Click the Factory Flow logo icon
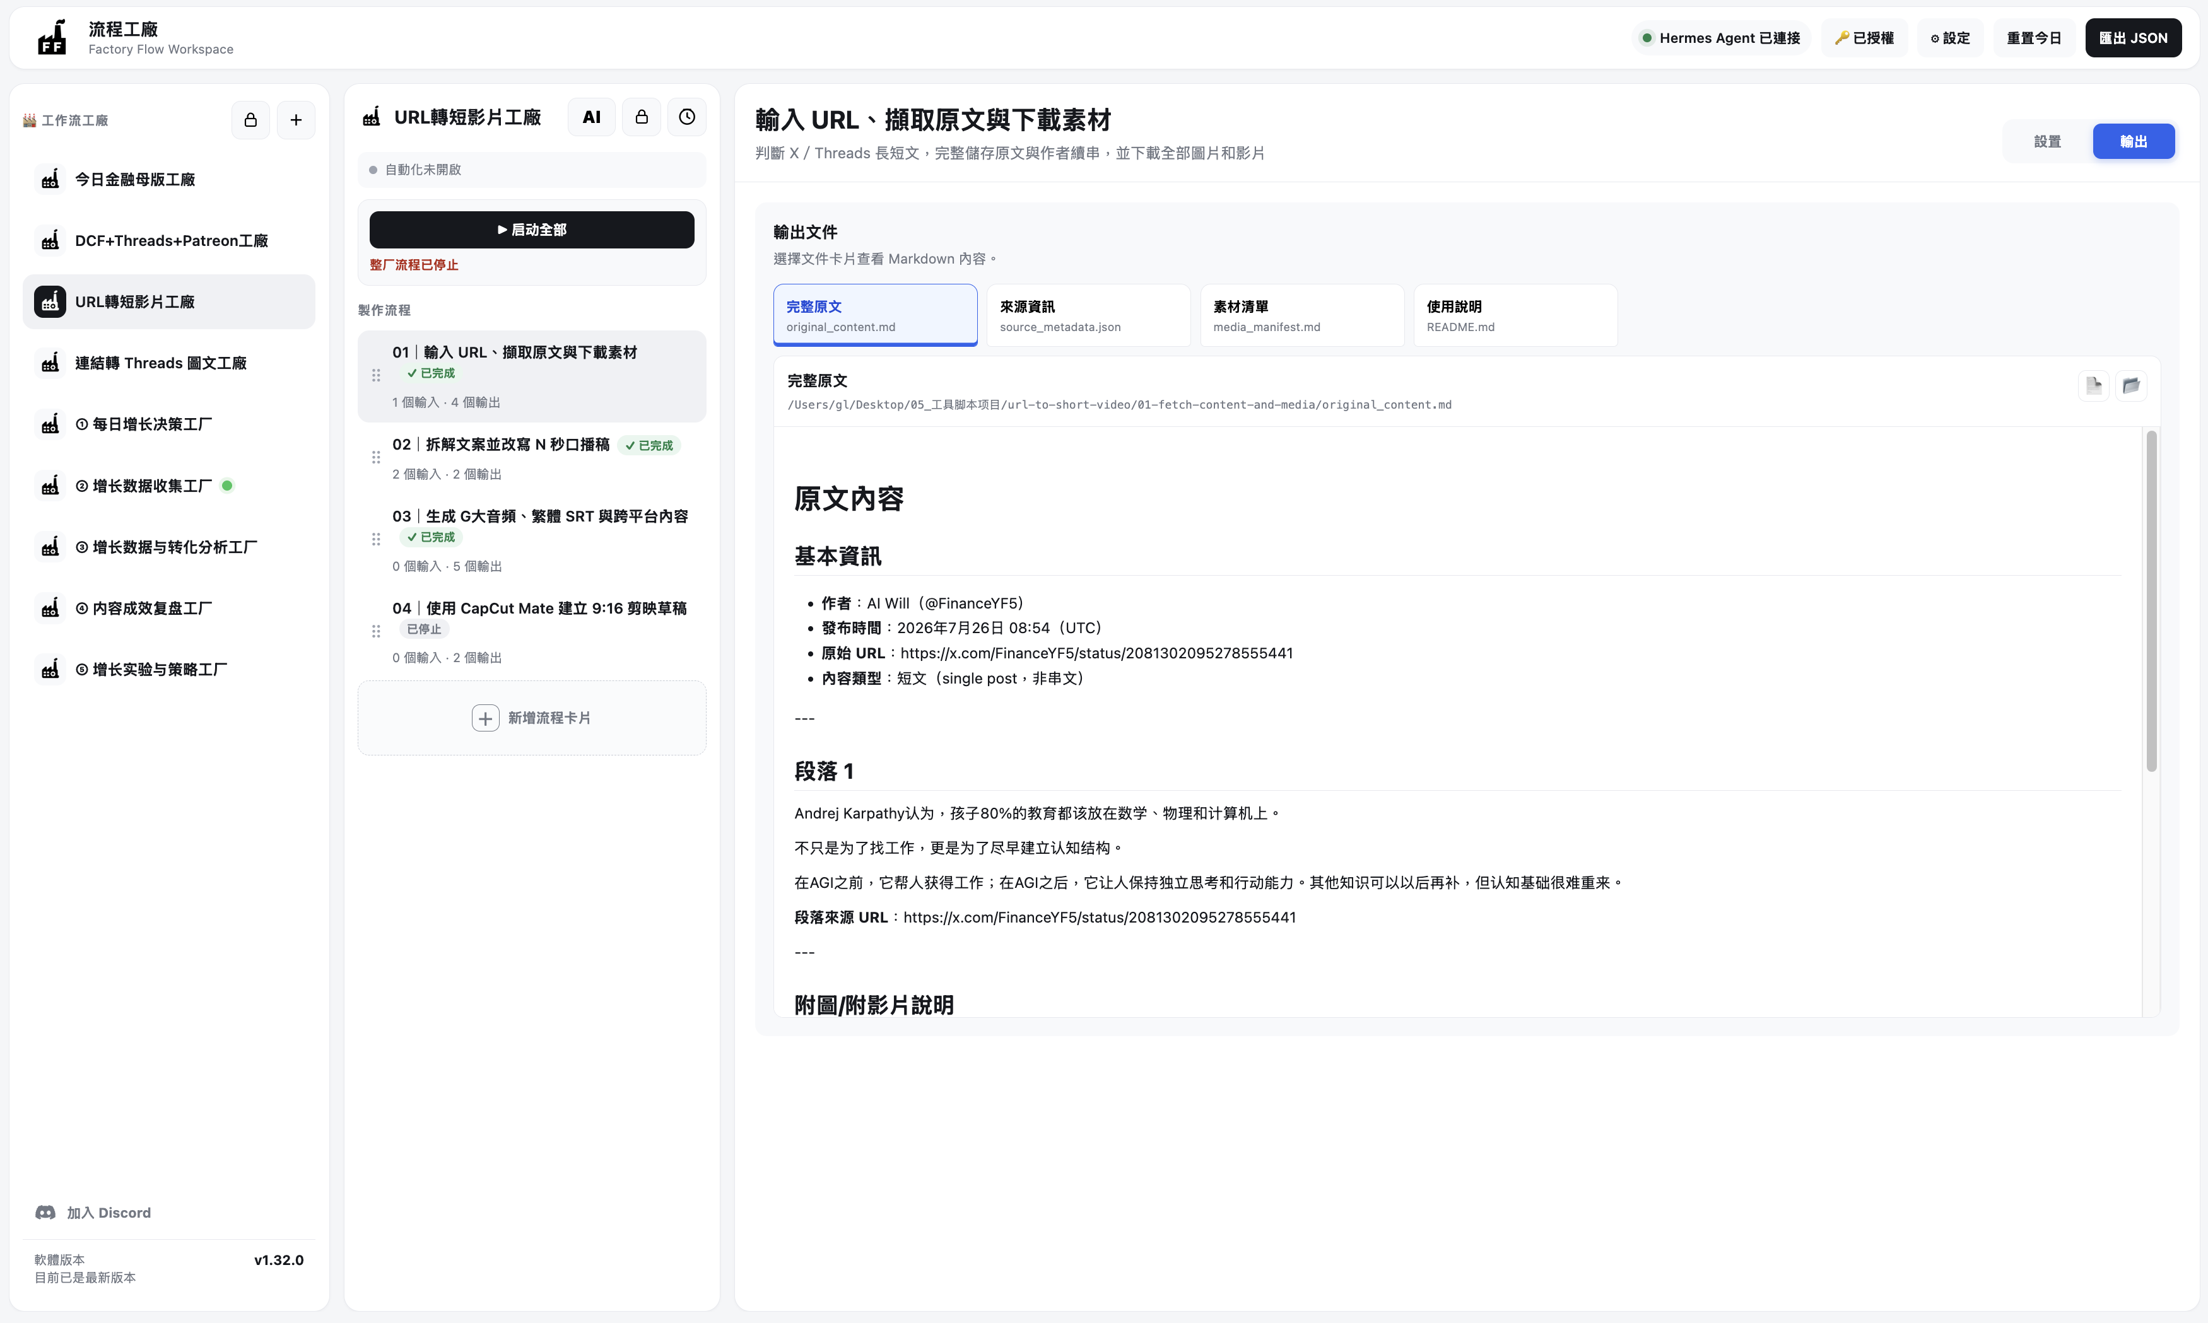Screen dimensions: 2208x1323 (52, 37)
